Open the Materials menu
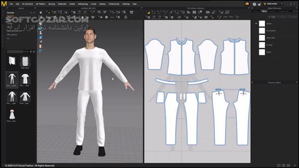This screenshot has width=299, height=168. pos(62,4)
